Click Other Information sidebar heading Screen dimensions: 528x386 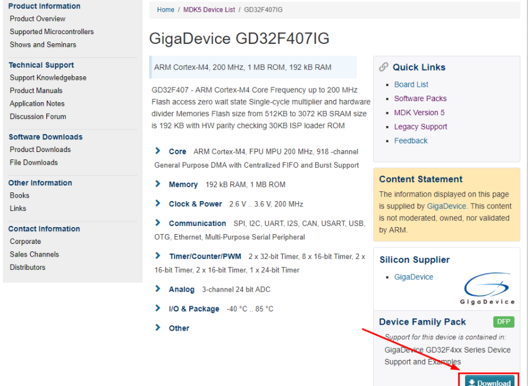click(x=40, y=183)
